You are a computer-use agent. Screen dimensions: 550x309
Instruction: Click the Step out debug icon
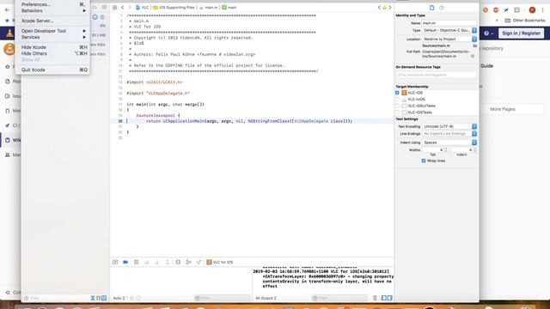(x=168, y=262)
